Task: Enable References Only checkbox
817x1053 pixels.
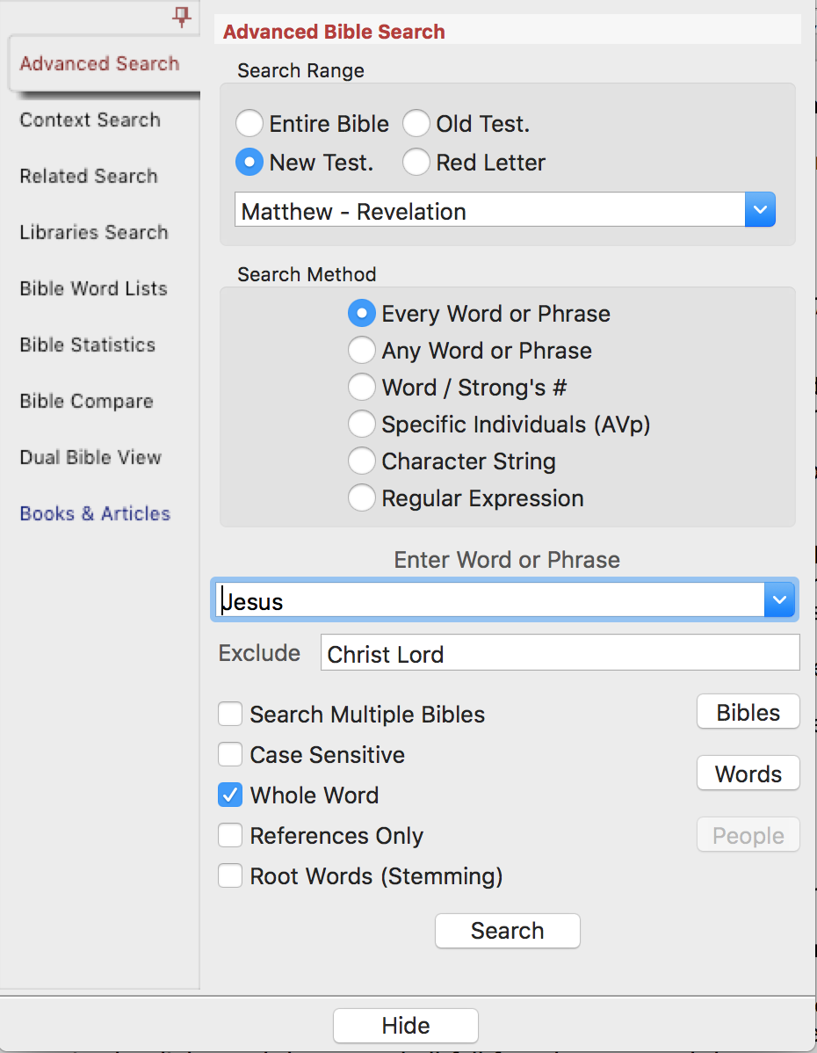Action: (230, 835)
